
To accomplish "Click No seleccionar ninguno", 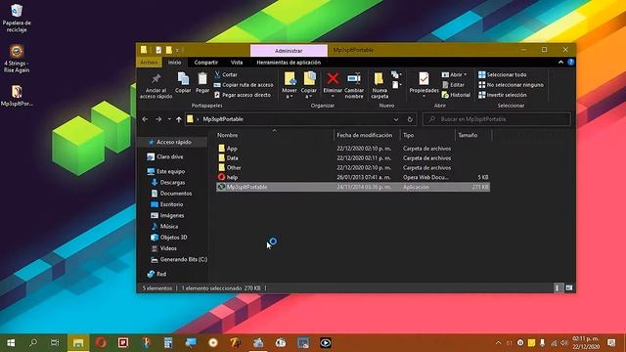I will click(511, 85).
